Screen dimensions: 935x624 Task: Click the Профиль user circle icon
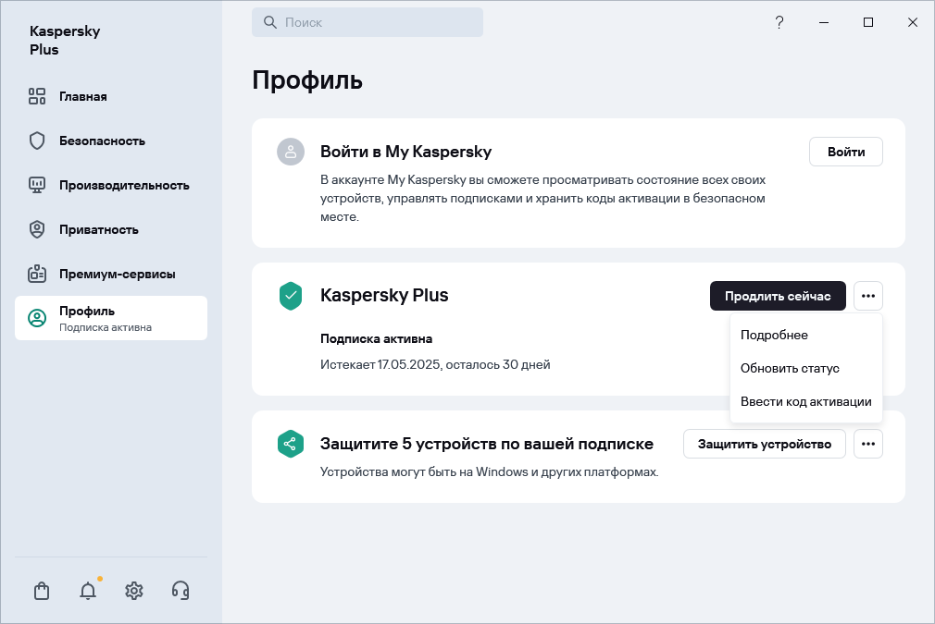37,318
